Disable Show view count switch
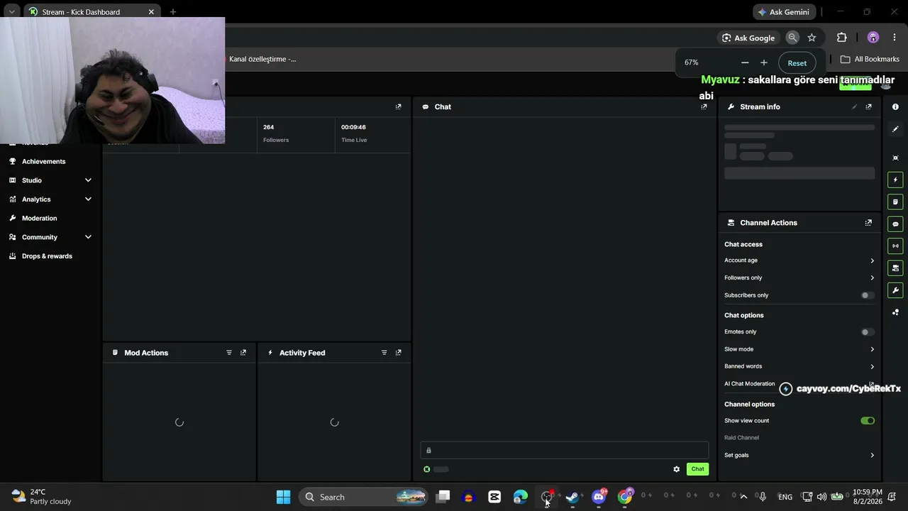This screenshot has width=908, height=511. [x=868, y=421]
